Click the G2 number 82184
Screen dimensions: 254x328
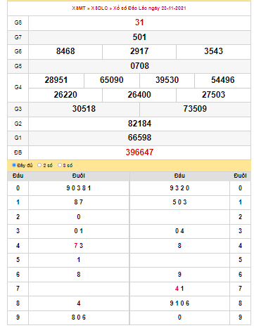139,124
